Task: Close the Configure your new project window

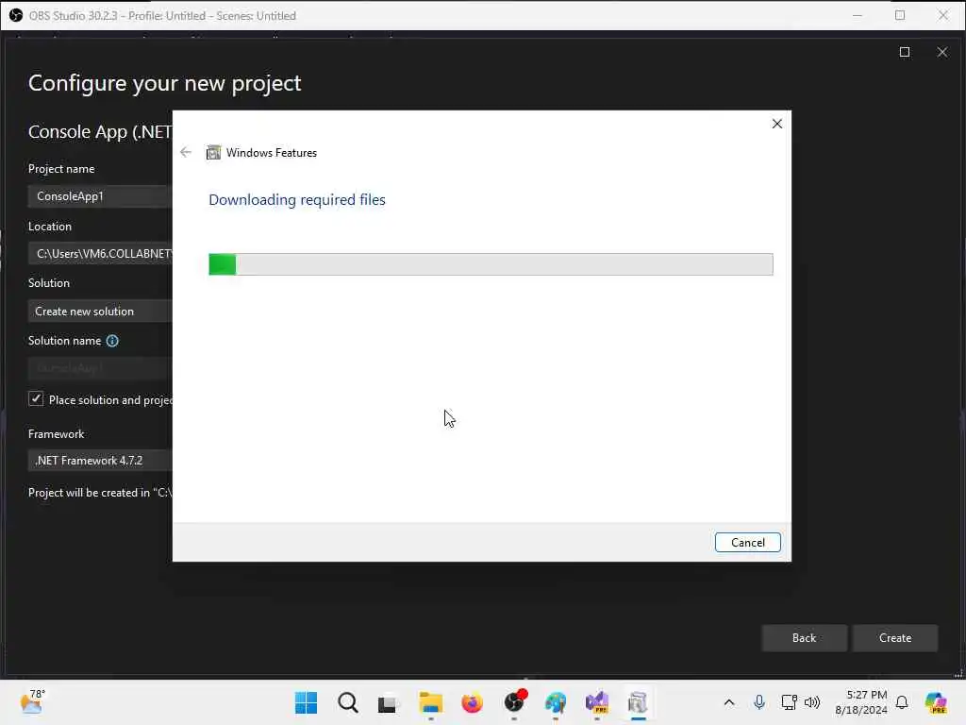Action: (942, 52)
